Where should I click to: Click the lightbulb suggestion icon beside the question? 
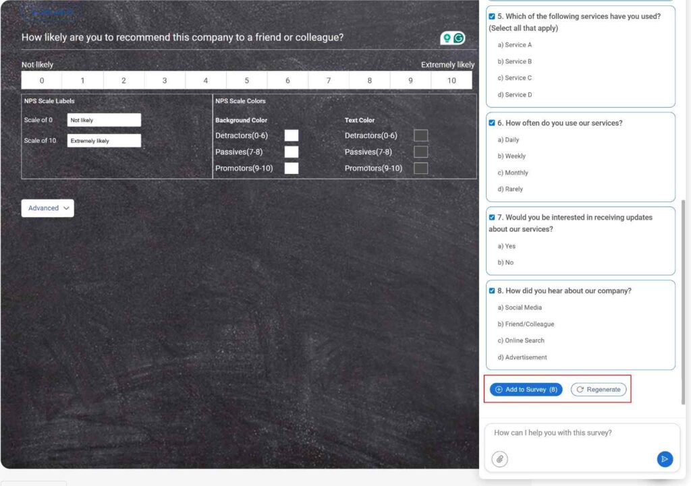click(447, 37)
